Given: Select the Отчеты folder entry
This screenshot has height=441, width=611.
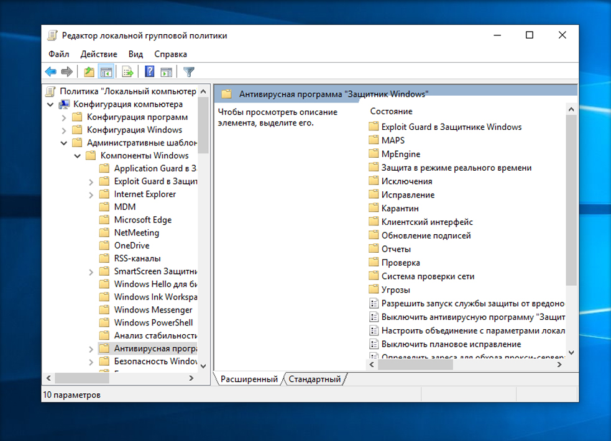Looking at the screenshot, I should click(396, 249).
